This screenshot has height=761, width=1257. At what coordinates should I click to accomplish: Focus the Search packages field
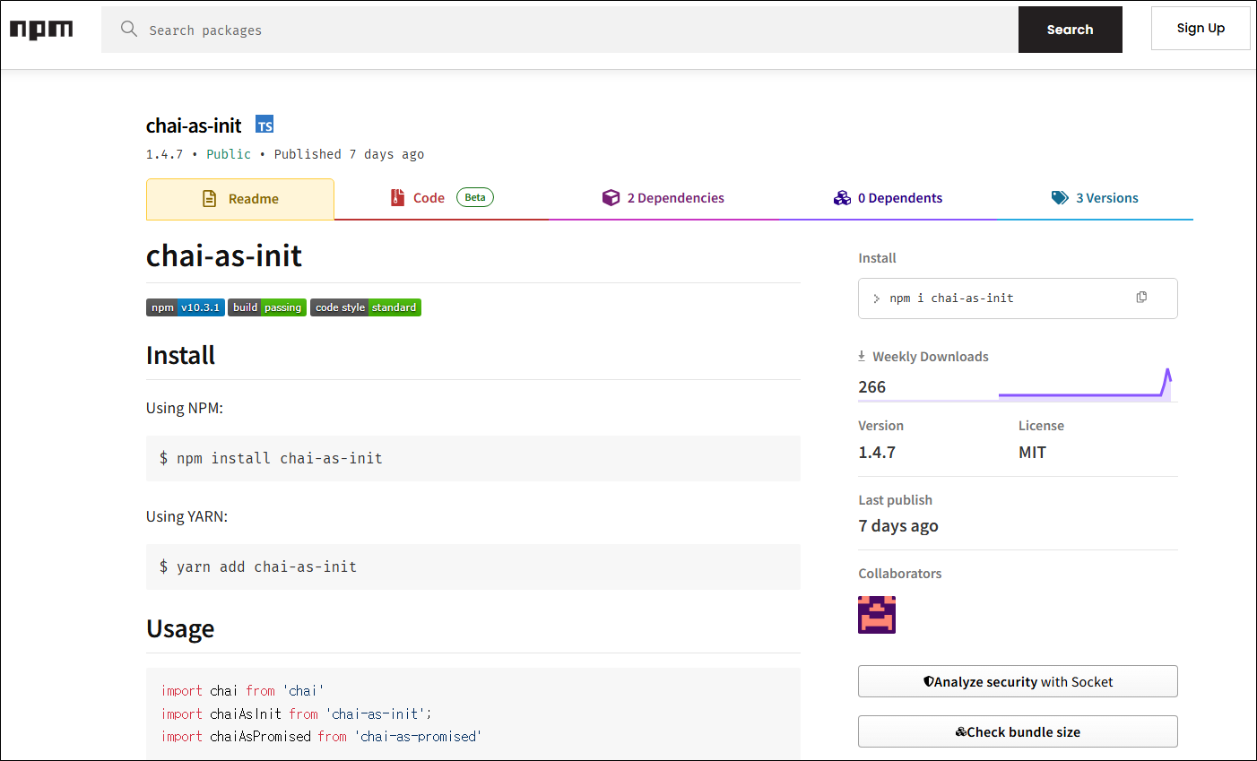pyautogui.click(x=559, y=30)
